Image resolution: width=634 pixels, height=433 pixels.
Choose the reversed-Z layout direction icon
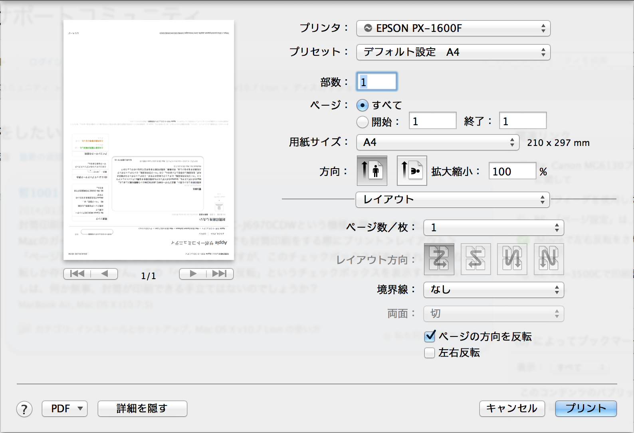point(475,259)
